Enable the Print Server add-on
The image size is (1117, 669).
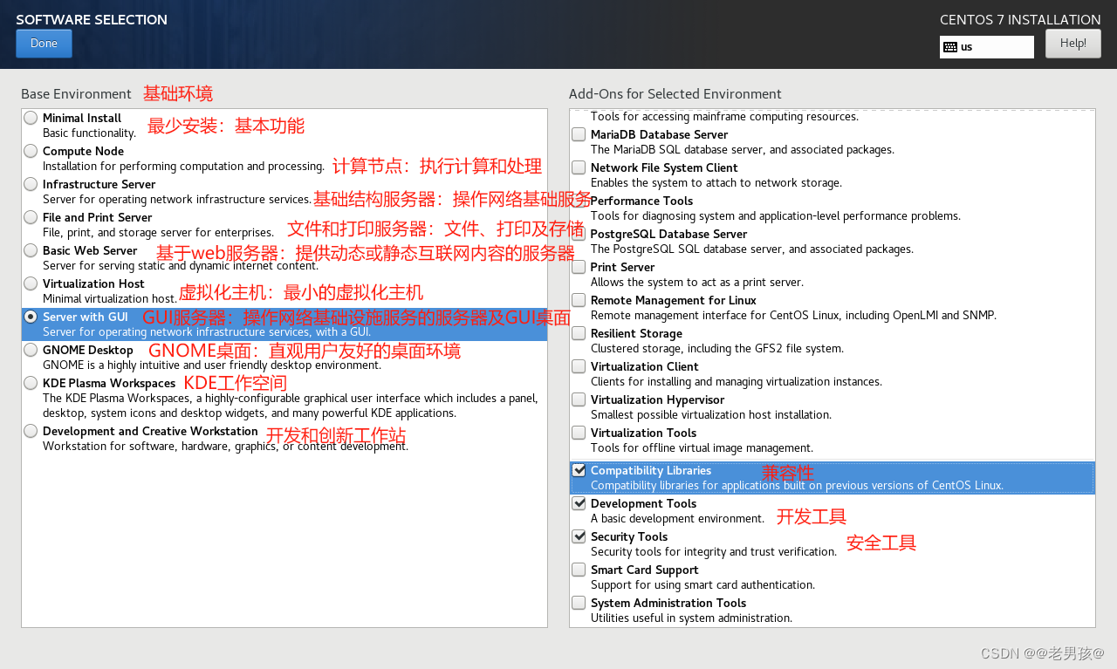click(579, 267)
